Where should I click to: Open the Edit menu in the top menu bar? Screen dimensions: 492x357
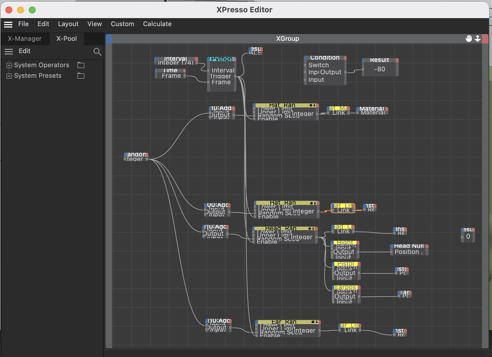click(43, 24)
